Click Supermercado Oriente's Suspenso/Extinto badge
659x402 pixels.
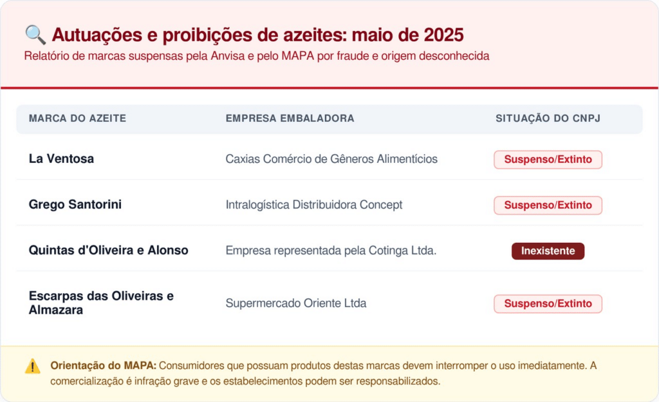548,303
